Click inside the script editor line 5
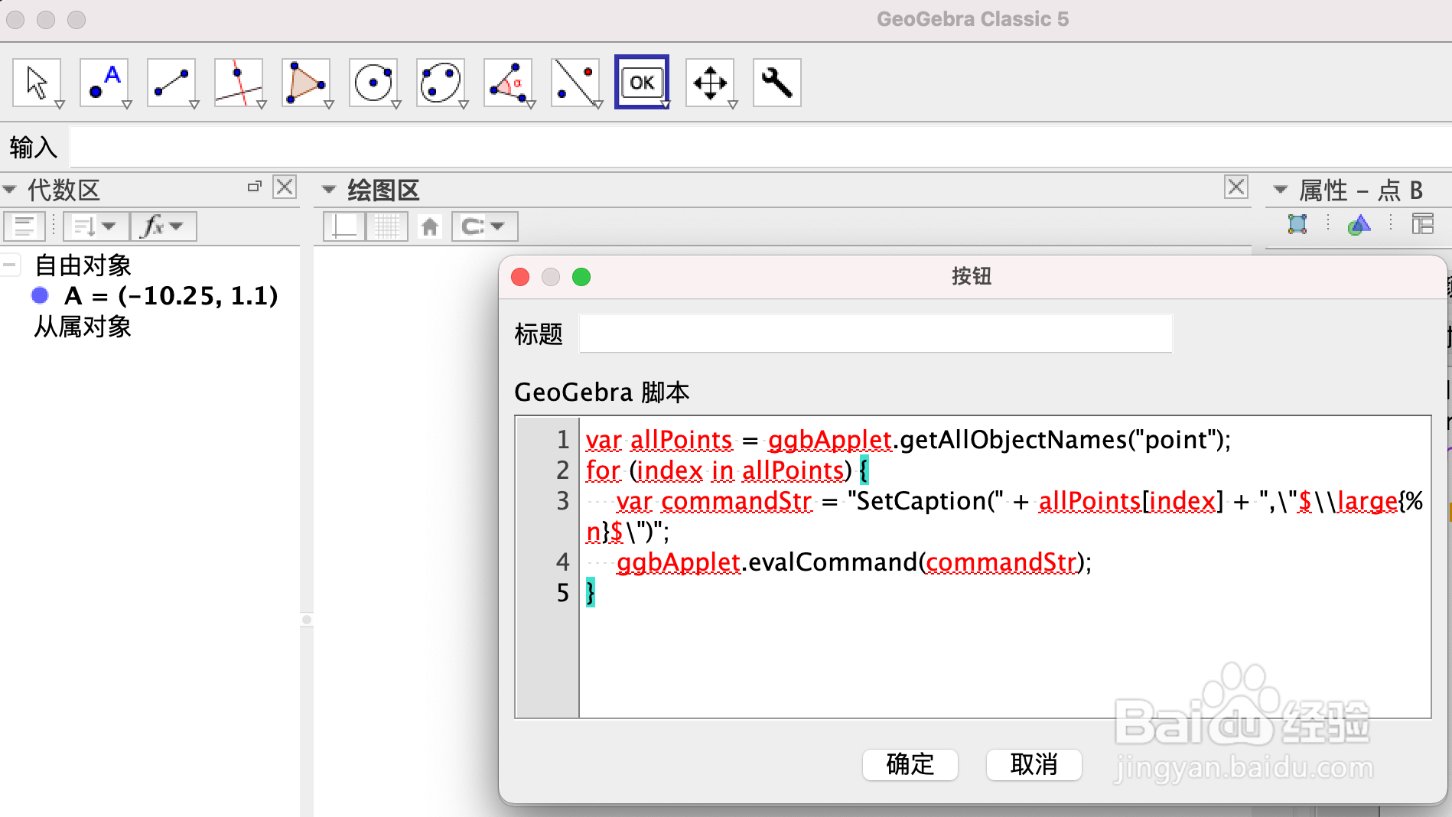 (1004, 593)
